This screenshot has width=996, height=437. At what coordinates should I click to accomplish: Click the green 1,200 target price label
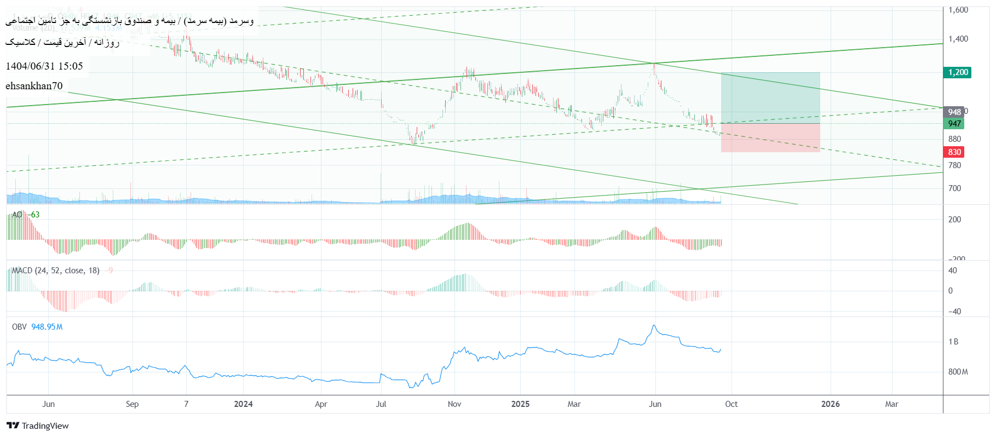pyautogui.click(x=958, y=72)
